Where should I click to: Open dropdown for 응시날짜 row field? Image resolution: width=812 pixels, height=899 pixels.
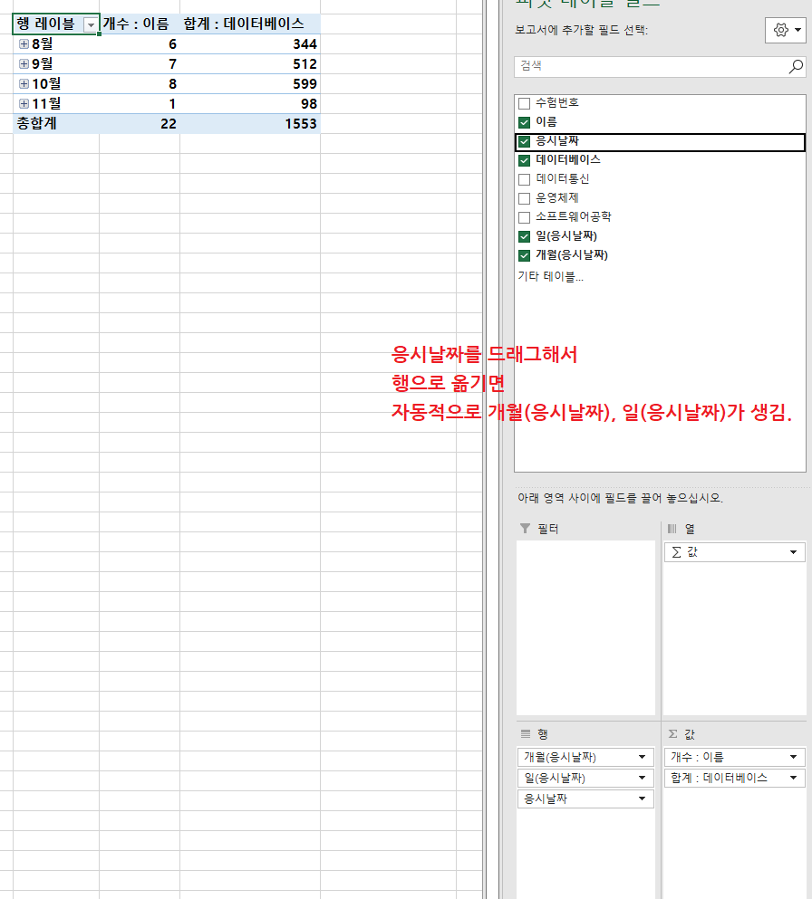[643, 799]
